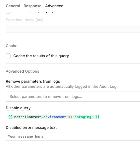Click the 'retoolContext' token in the expression
This screenshot has width=140, height=144.
[x=28, y=117]
